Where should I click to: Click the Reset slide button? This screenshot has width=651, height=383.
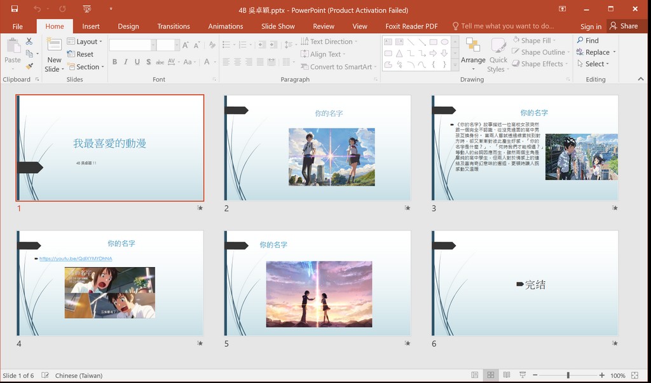point(80,54)
